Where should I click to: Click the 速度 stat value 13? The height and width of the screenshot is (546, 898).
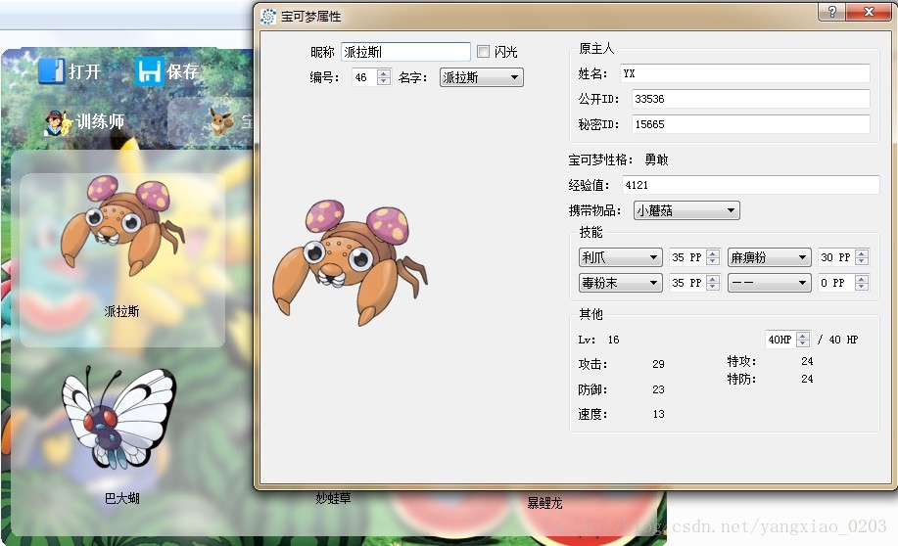point(659,414)
